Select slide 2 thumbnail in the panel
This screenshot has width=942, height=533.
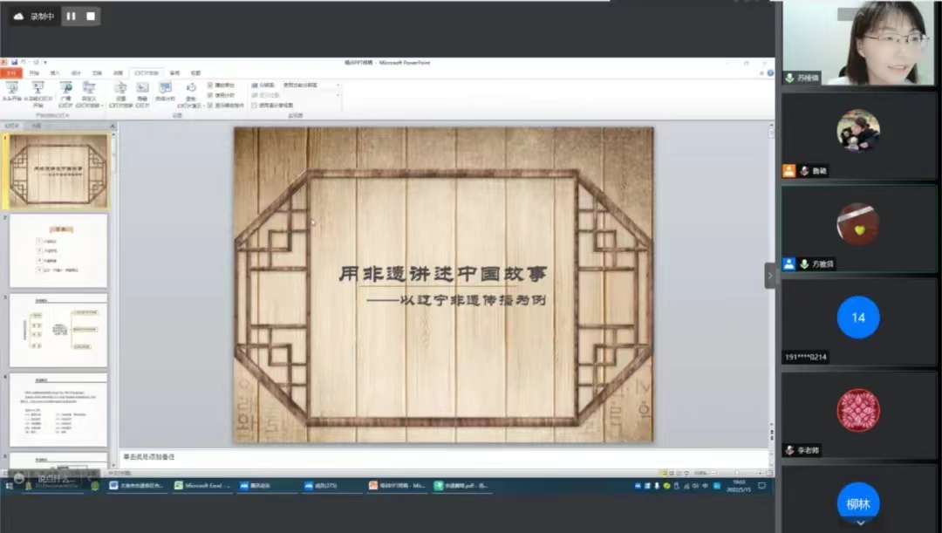point(58,250)
